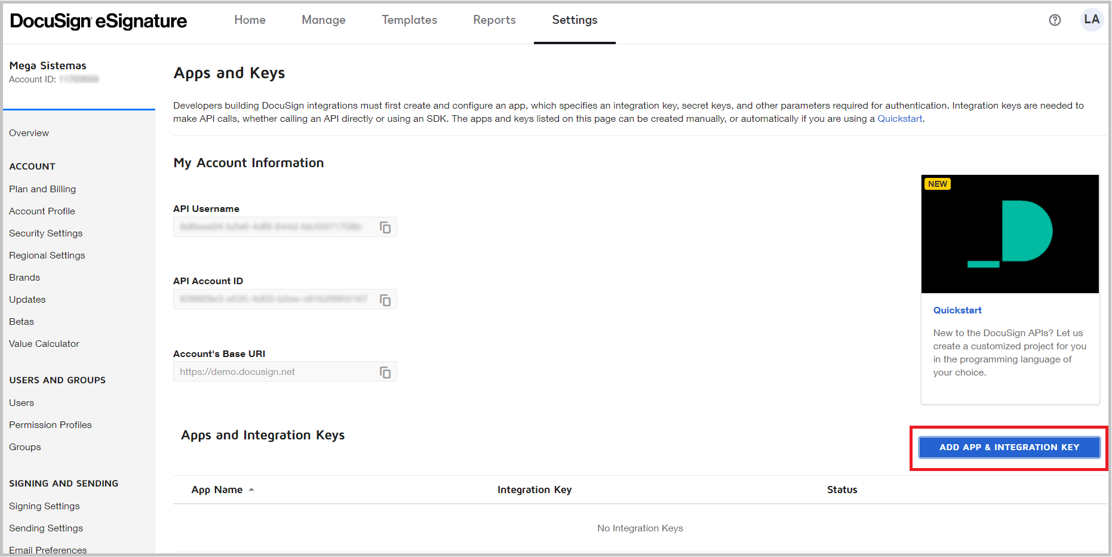
Task: Go to Plan and Billing
Action: [x=42, y=189]
